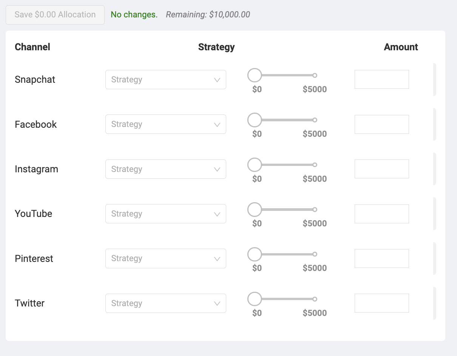Focus the Twitter amount input box
The image size is (457, 356).
pyautogui.click(x=381, y=303)
